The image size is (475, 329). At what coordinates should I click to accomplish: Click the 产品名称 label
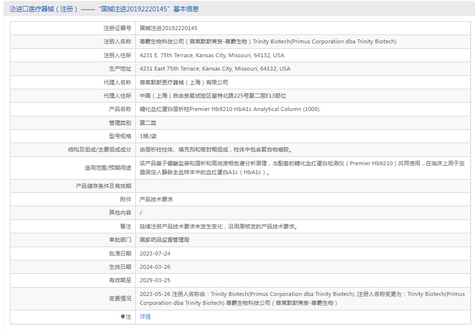click(x=120, y=109)
